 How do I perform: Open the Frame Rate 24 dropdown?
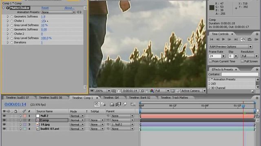217,56
